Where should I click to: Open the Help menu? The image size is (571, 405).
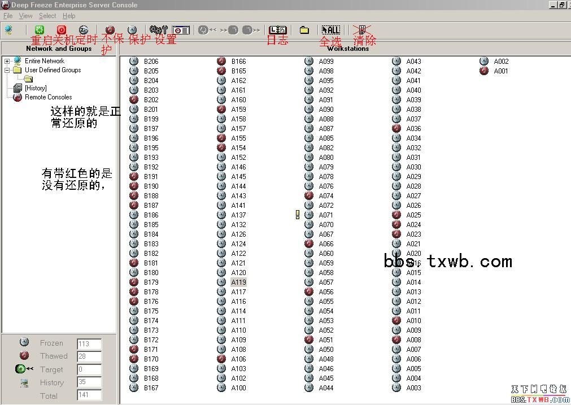coord(69,16)
